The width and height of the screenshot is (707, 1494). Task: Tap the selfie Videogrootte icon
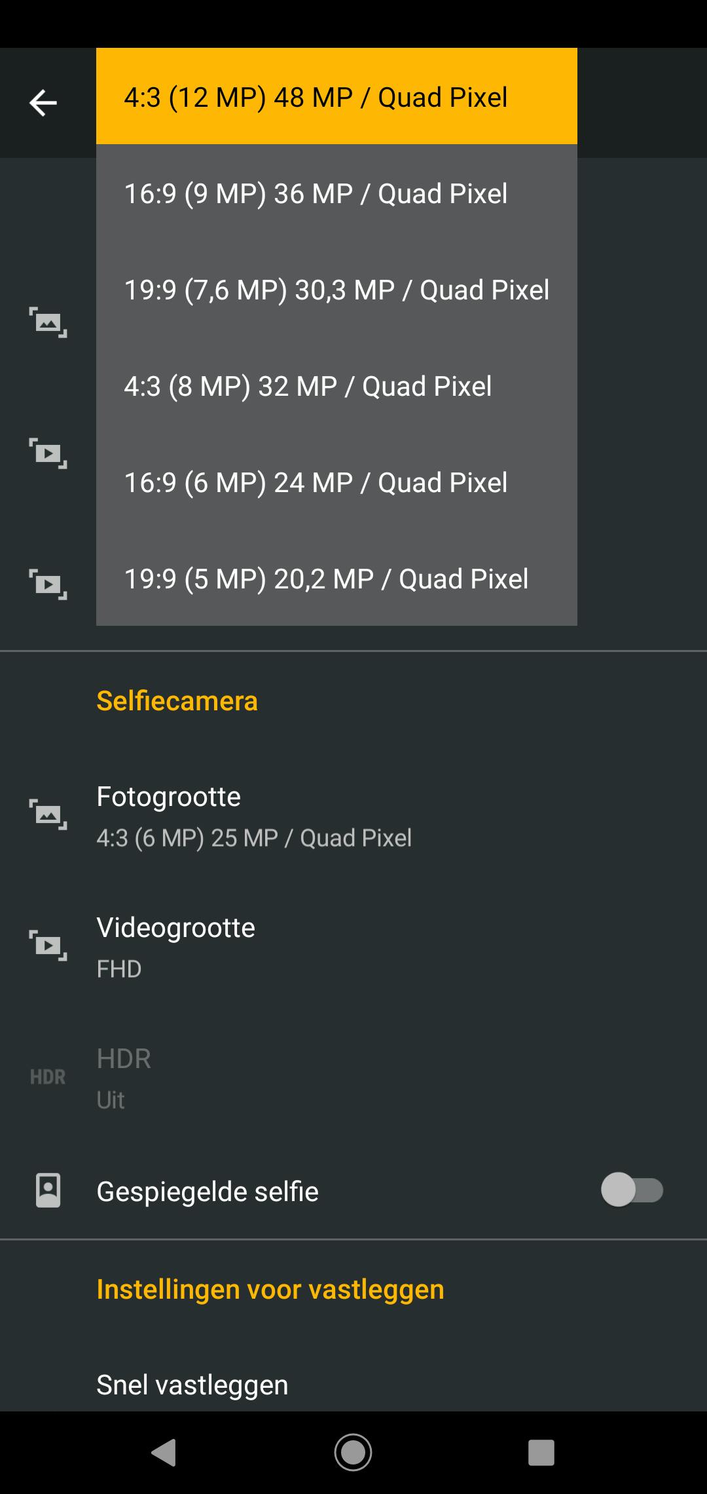(48, 946)
